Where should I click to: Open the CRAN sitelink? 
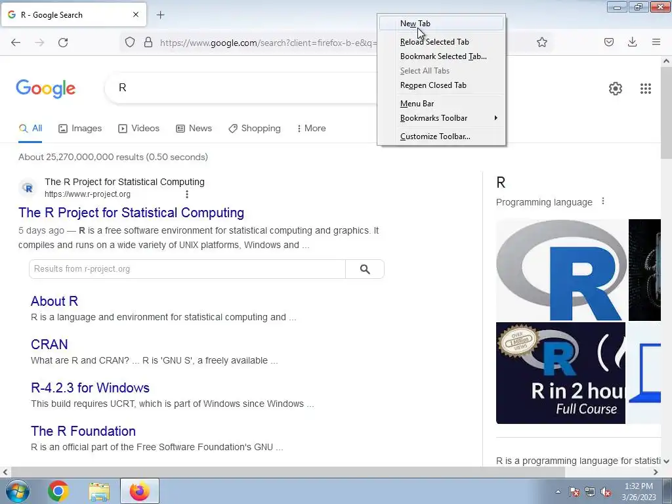coord(49,345)
